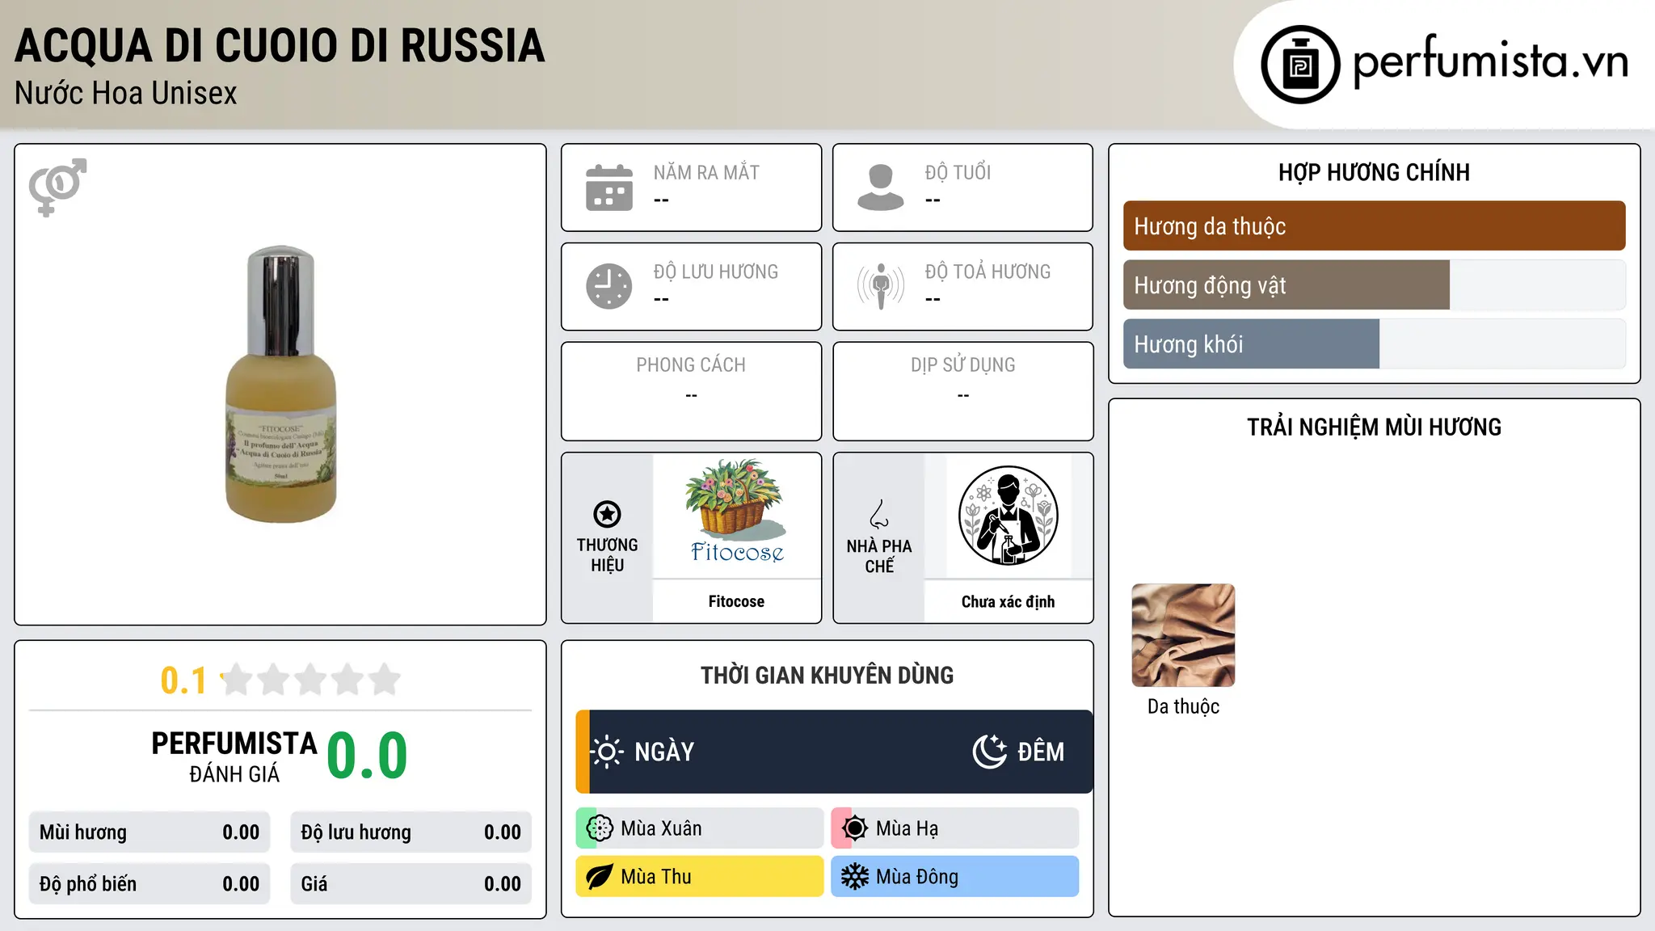Click the leaf icon for Mùa Thu
This screenshot has width=1655, height=931.
(x=600, y=877)
